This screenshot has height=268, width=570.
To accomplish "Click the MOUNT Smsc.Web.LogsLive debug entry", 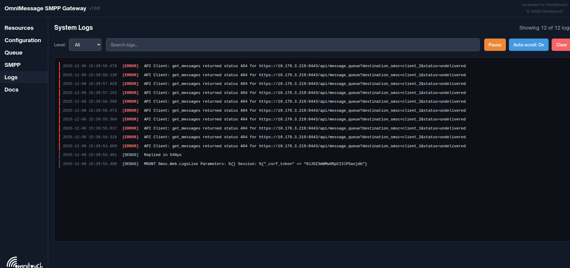I will click(255, 164).
